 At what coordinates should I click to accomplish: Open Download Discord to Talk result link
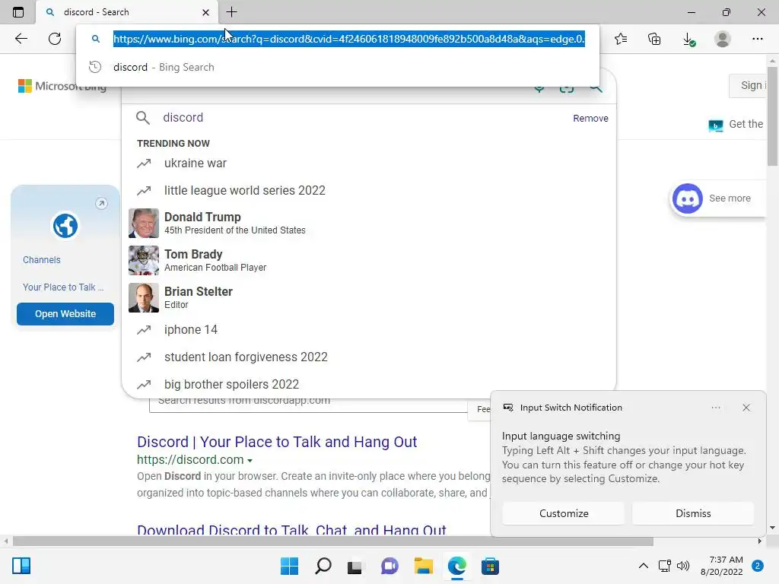click(x=291, y=530)
